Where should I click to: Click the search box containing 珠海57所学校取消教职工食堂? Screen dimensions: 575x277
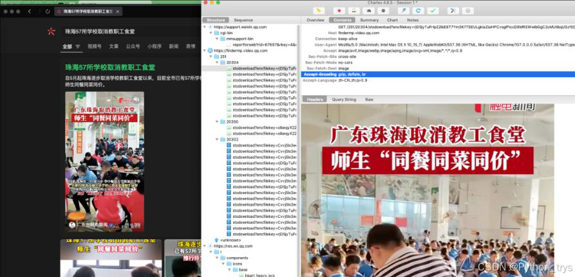click(132, 31)
